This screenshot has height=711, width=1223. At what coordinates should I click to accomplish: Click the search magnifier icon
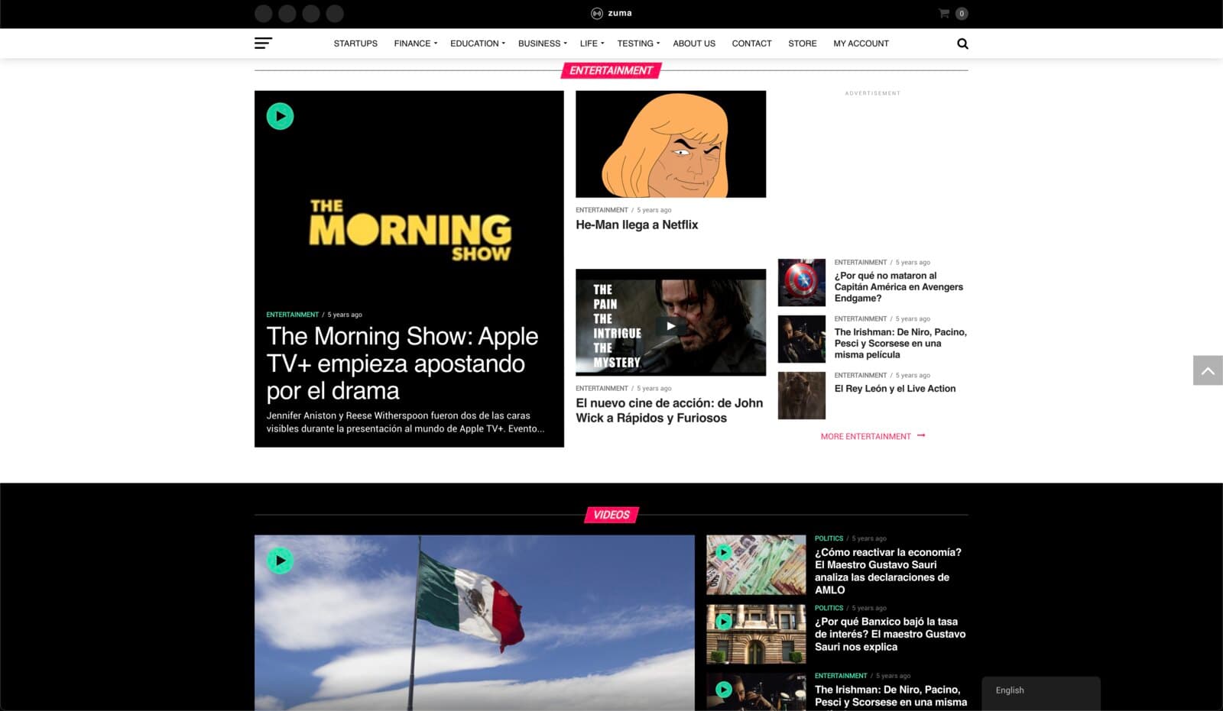click(x=962, y=44)
